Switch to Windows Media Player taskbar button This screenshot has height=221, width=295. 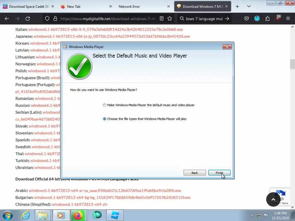pos(61,215)
